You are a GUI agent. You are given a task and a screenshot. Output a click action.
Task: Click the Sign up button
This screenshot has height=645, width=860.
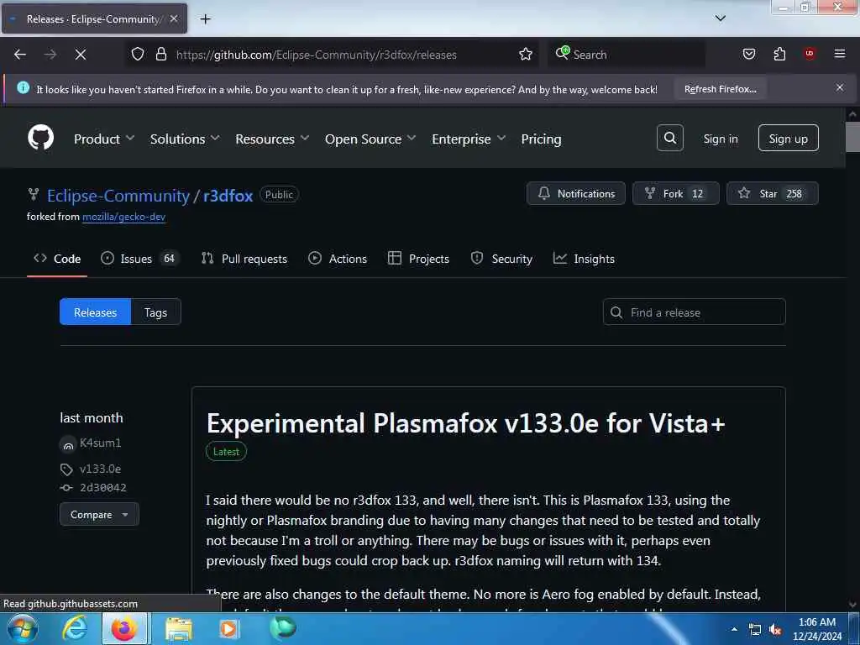click(788, 138)
